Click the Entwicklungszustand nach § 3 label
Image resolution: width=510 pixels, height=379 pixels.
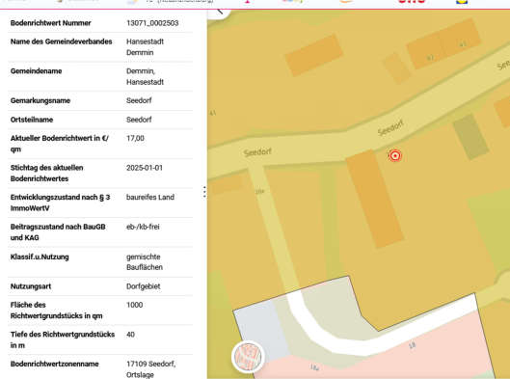[x=60, y=203]
